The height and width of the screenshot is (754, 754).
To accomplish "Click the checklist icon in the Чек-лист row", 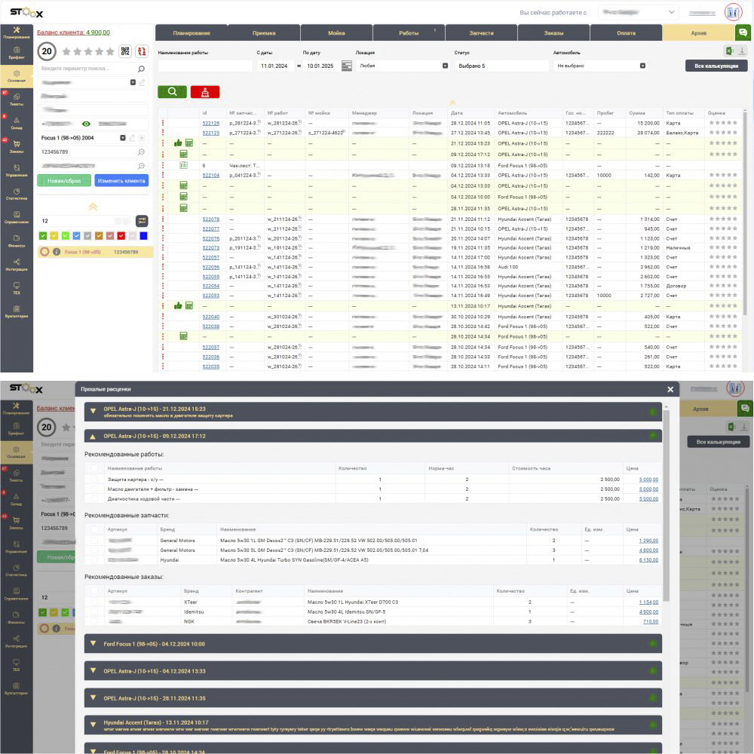I will [x=183, y=165].
